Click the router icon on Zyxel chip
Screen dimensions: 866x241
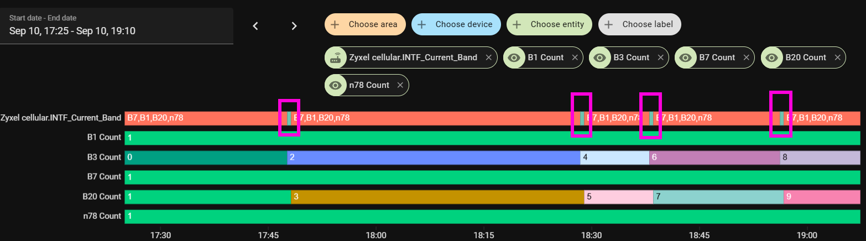(x=336, y=57)
